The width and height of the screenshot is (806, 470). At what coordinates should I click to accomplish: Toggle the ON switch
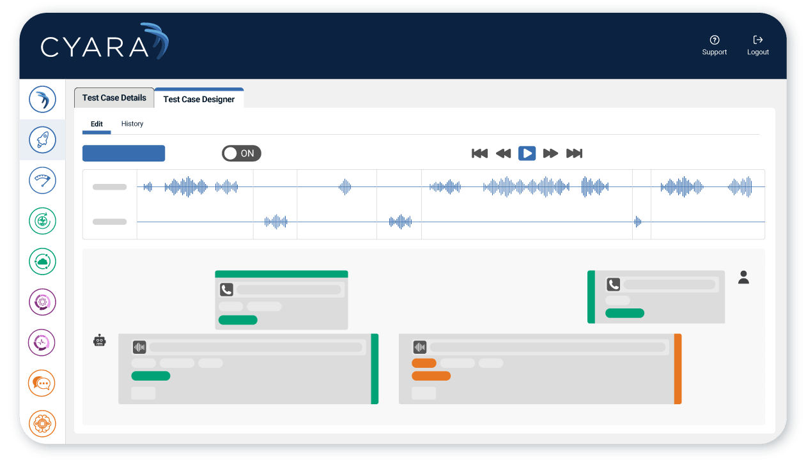point(241,153)
